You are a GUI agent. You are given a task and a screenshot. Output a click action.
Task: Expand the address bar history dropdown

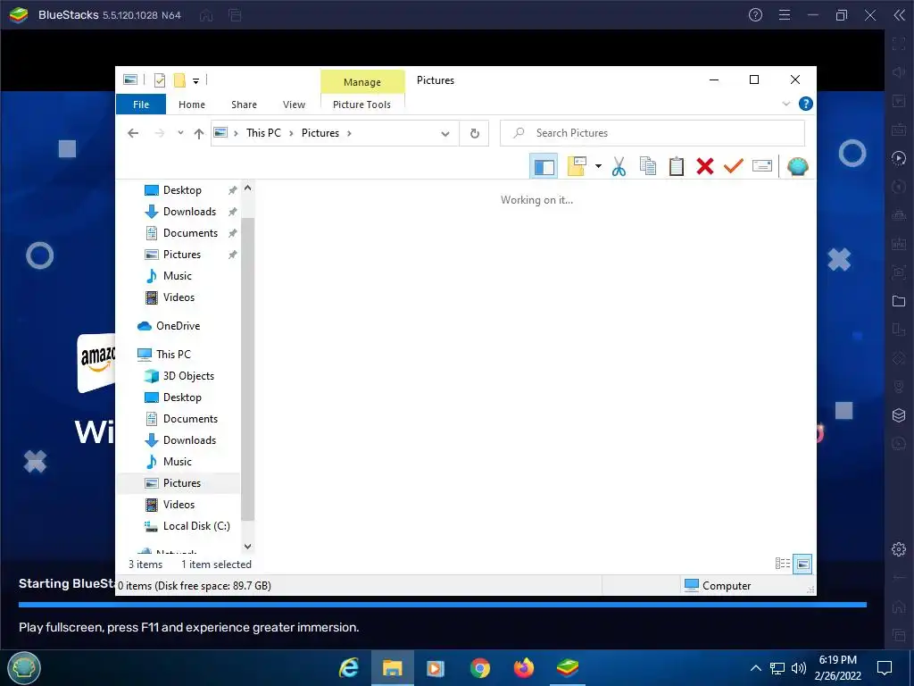[445, 134]
